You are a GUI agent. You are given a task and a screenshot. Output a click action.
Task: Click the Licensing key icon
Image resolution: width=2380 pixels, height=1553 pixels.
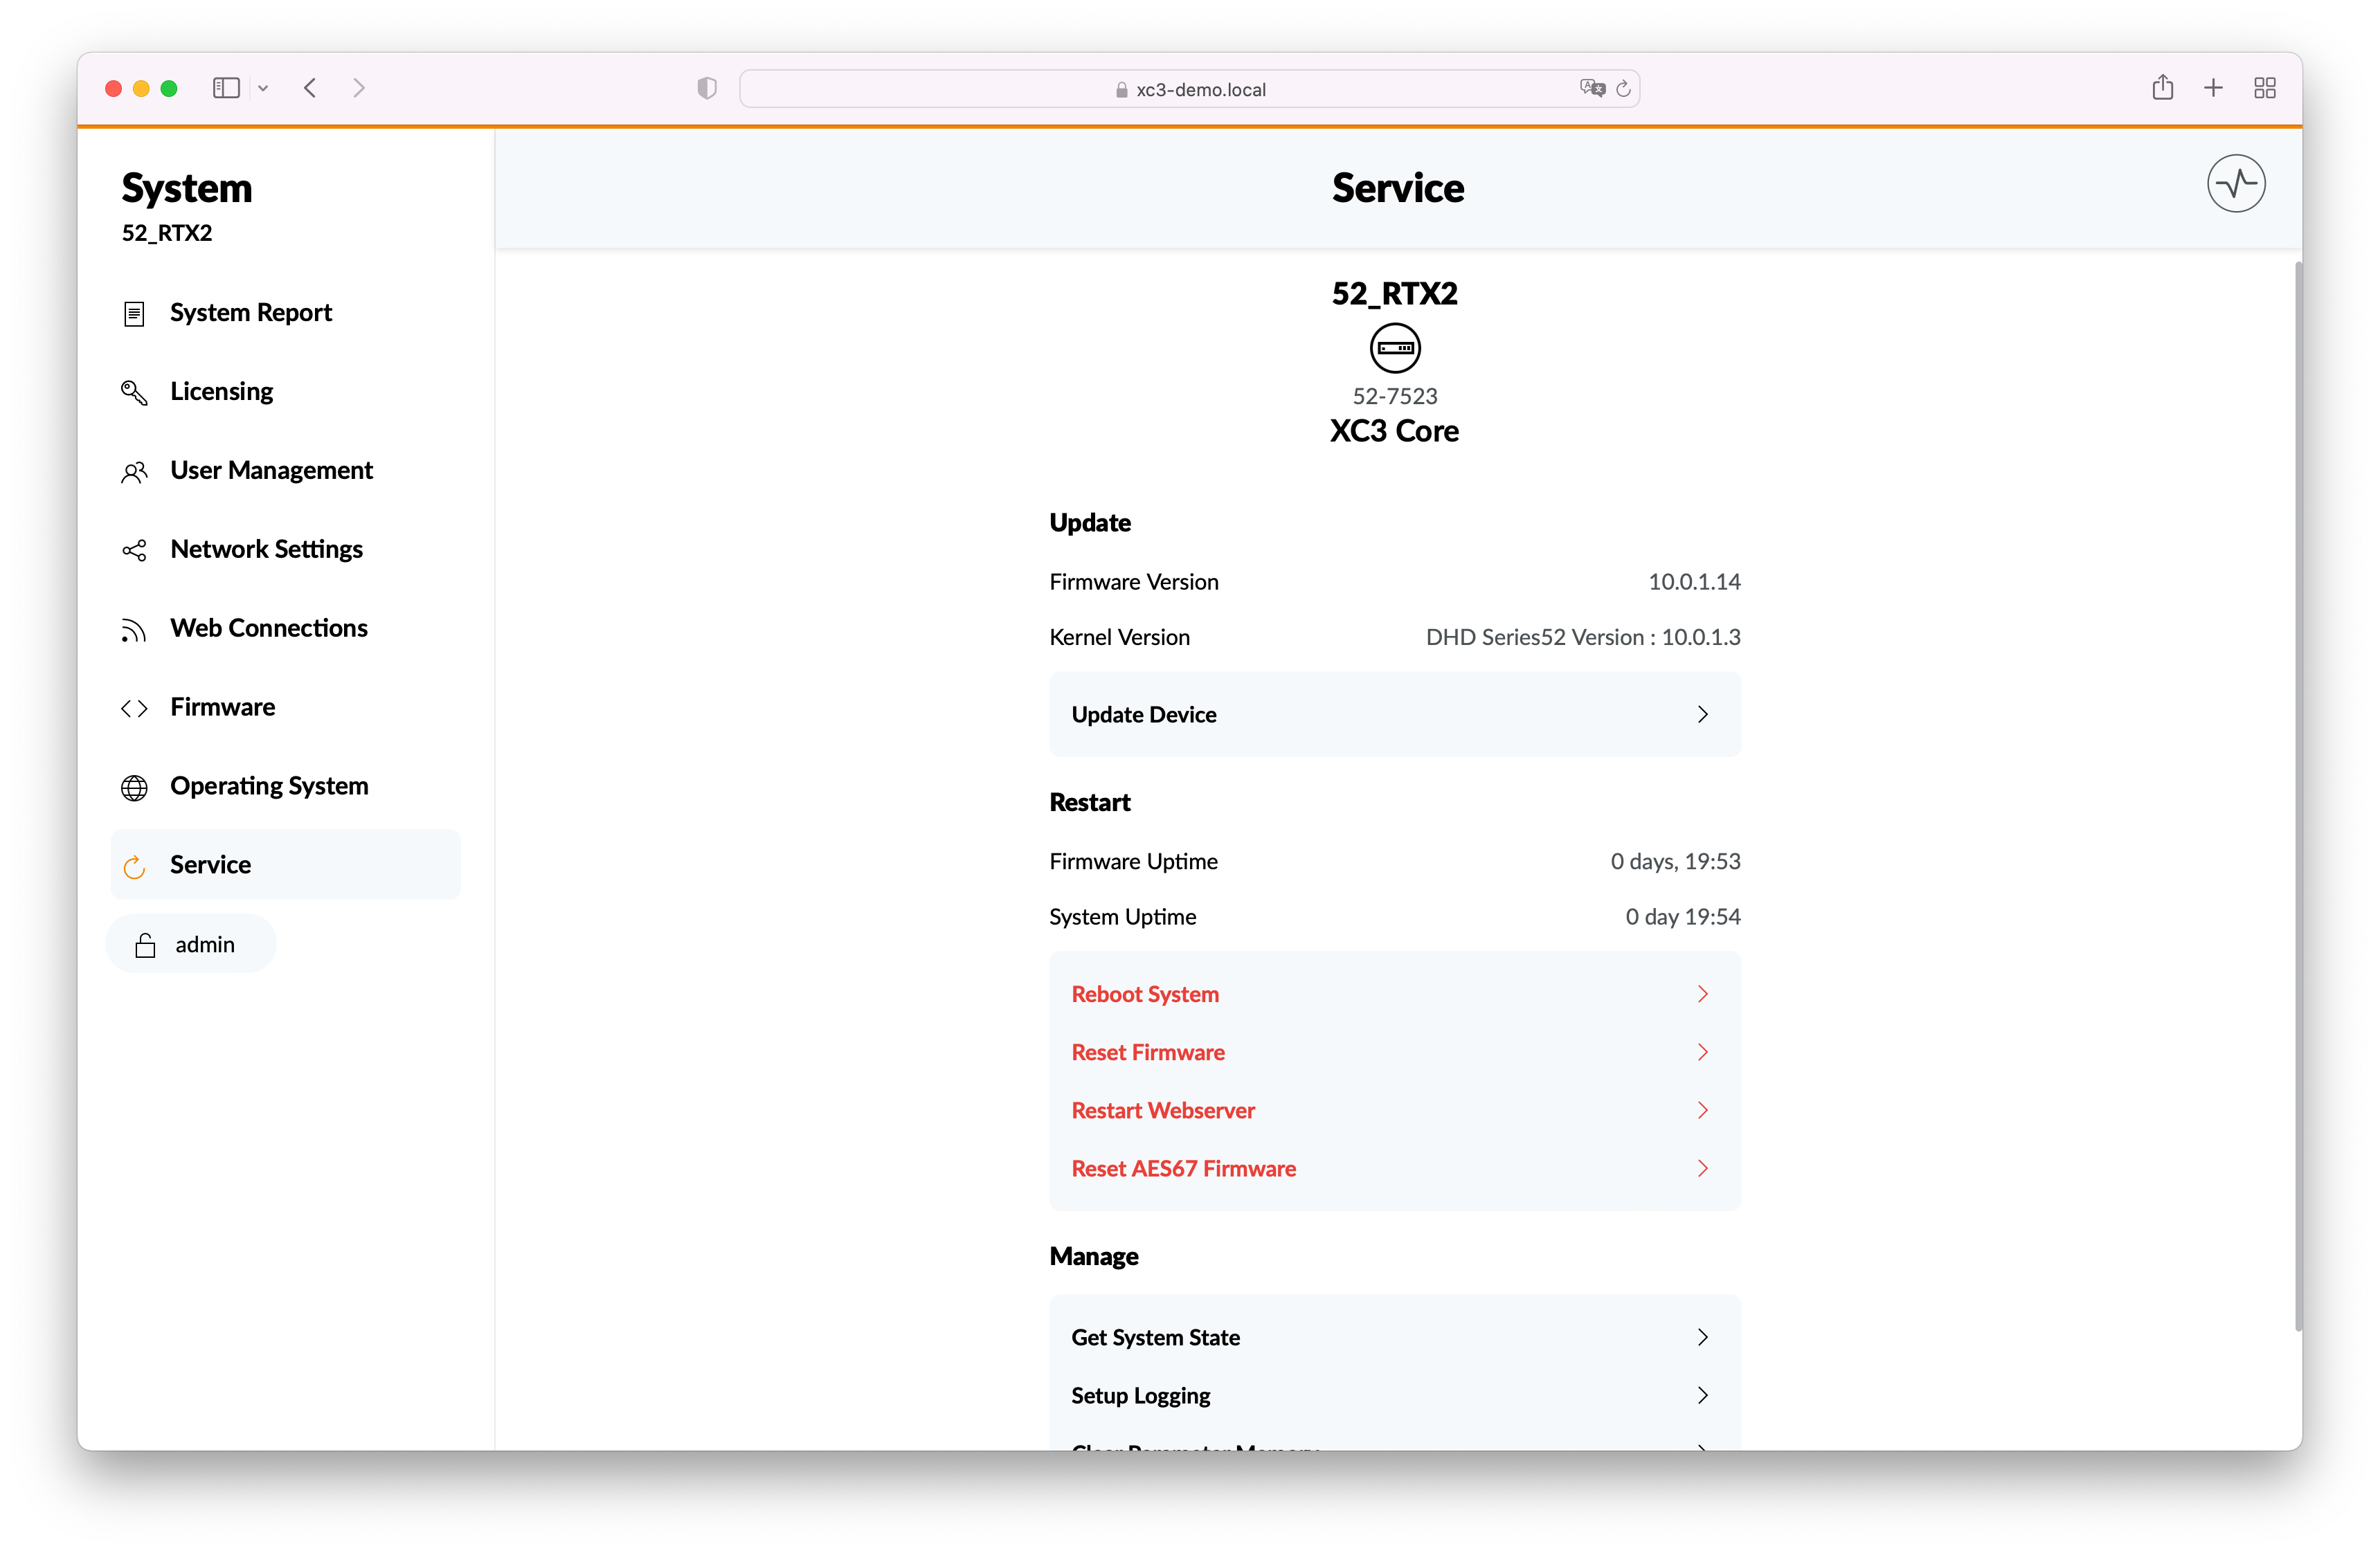point(134,392)
